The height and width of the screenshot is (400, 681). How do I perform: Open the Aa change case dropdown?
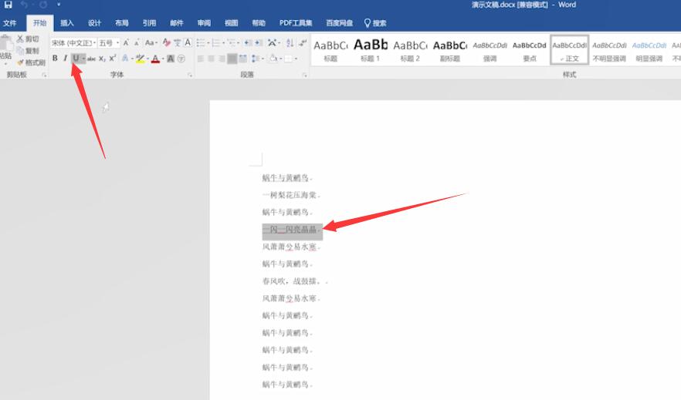151,43
